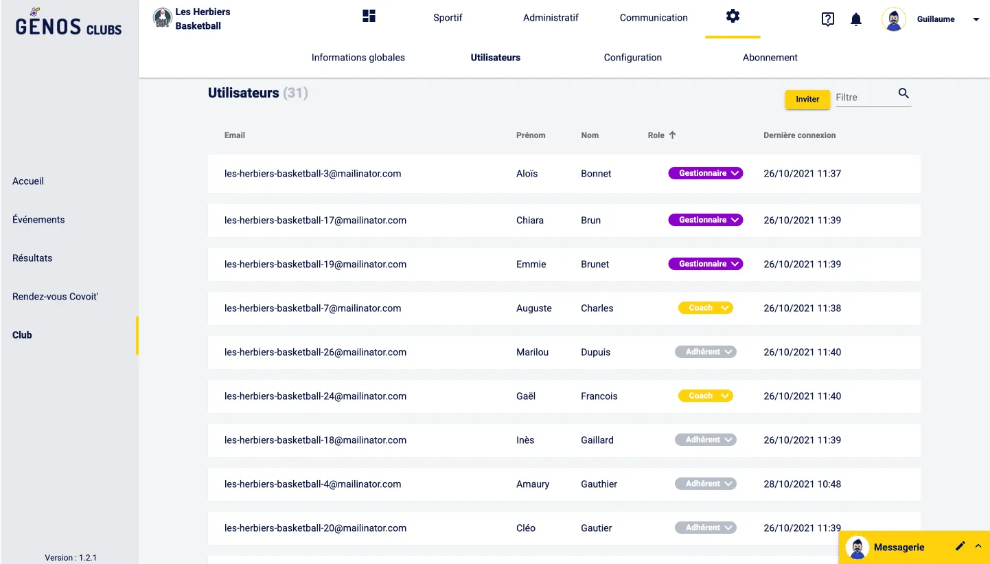Click into the Filtre input field
The width and height of the screenshot is (990, 564).
(863, 98)
